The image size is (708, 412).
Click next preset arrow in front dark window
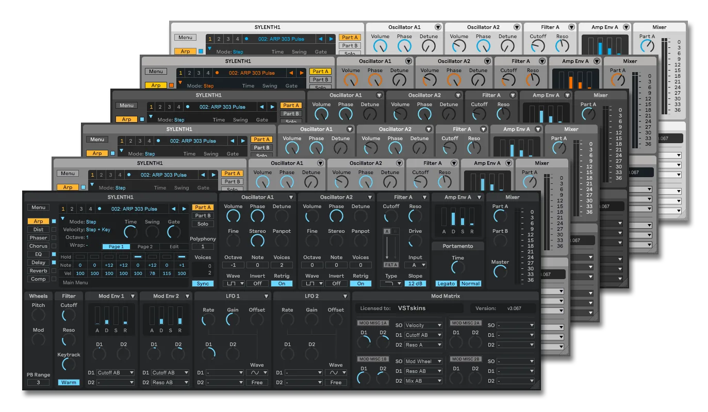pos(184,209)
